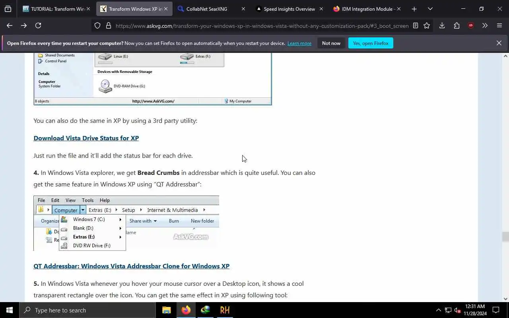509x318 pixels.
Task: Open clock and date flyout
Action: pyautogui.click(x=475, y=310)
